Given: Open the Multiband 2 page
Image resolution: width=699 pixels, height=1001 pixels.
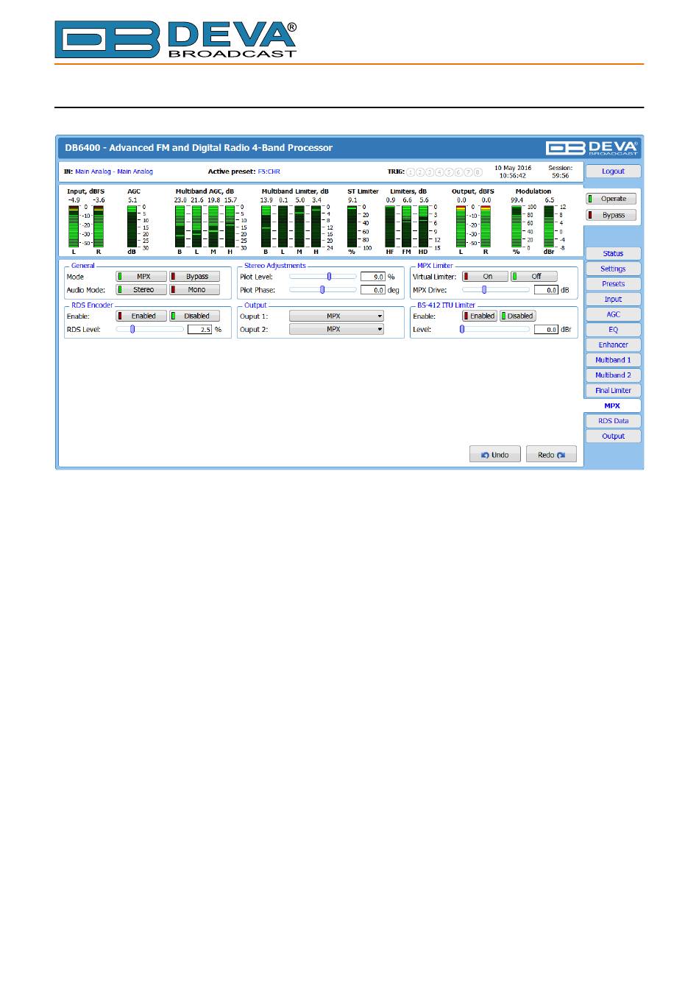Looking at the screenshot, I should click(x=613, y=375).
